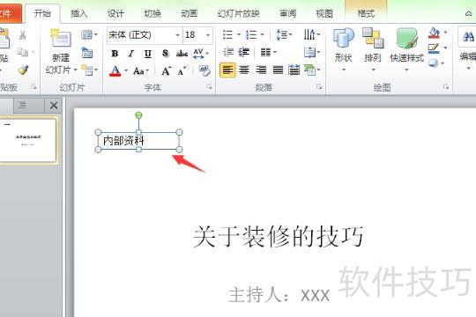The width and height of the screenshot is (476, 317).
Task: Decrease list indent level
Action: [227, 53]
